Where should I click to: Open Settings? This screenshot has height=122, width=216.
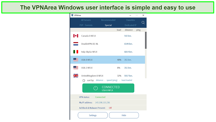93,115
